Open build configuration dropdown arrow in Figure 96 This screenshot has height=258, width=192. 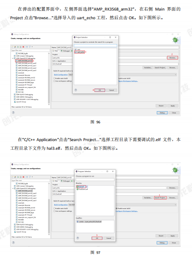pos(175,75)
